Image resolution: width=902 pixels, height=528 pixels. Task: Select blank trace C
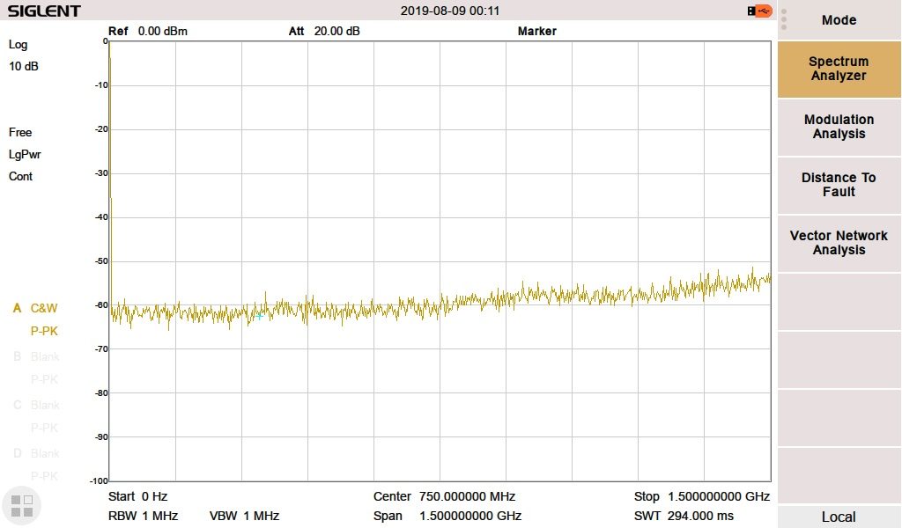click(x=37, y=406)
